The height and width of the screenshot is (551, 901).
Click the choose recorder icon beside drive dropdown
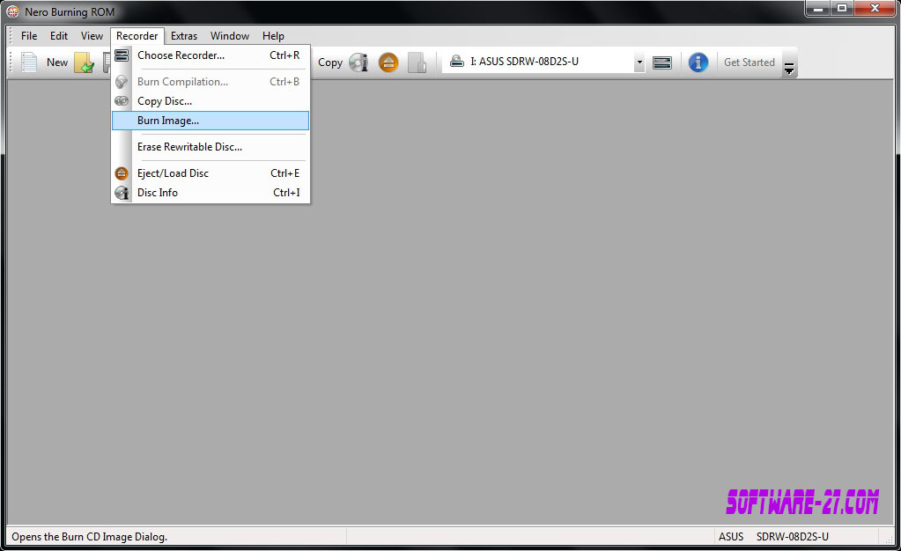pyautogui.click(x=662, y=62)
